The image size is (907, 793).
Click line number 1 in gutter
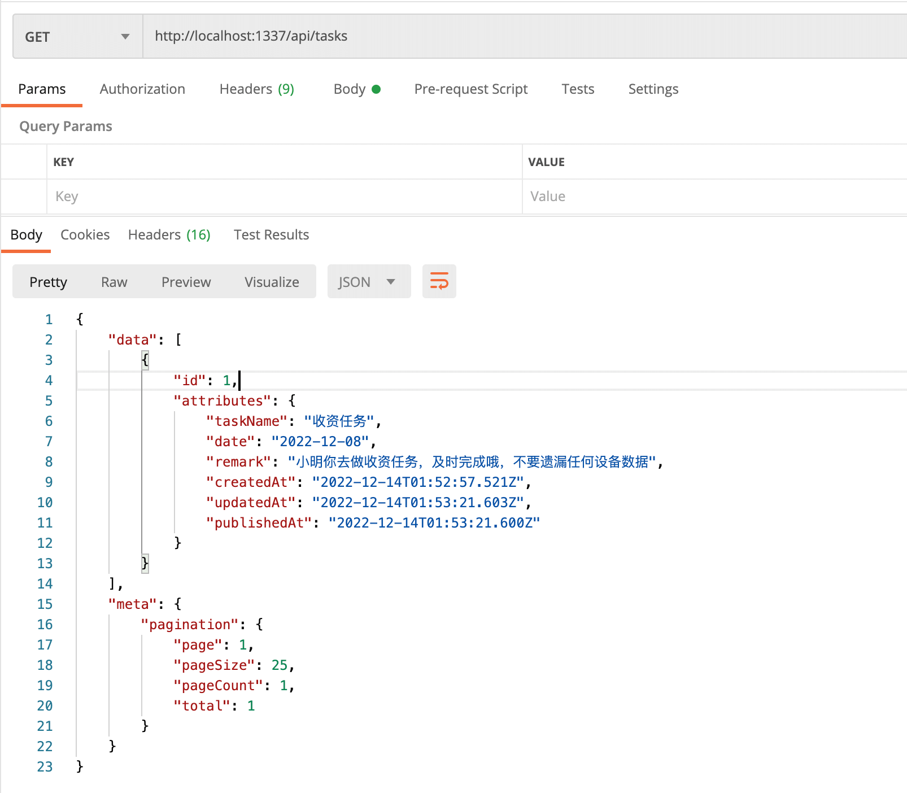point(49,320)
